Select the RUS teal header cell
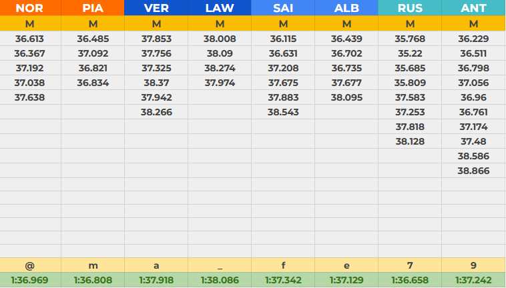Screen dimensions: 506x288 coord(410,8)
